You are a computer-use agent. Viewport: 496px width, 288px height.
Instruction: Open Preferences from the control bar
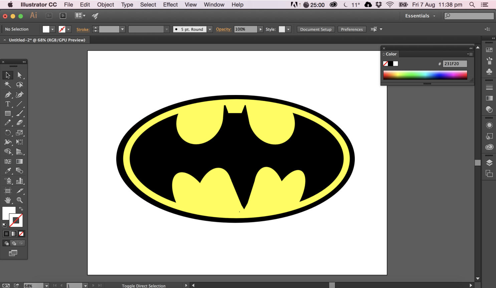coord(352,29)
